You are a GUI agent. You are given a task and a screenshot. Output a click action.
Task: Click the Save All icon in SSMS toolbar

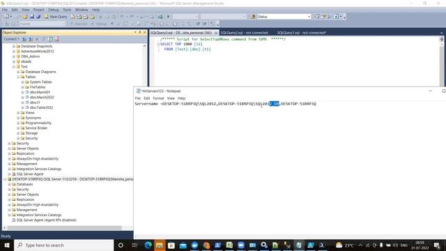pyautogui.click(x=38, y=17)
